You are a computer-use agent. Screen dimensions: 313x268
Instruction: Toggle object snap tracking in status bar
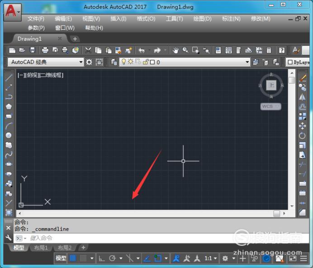point(147,259)
